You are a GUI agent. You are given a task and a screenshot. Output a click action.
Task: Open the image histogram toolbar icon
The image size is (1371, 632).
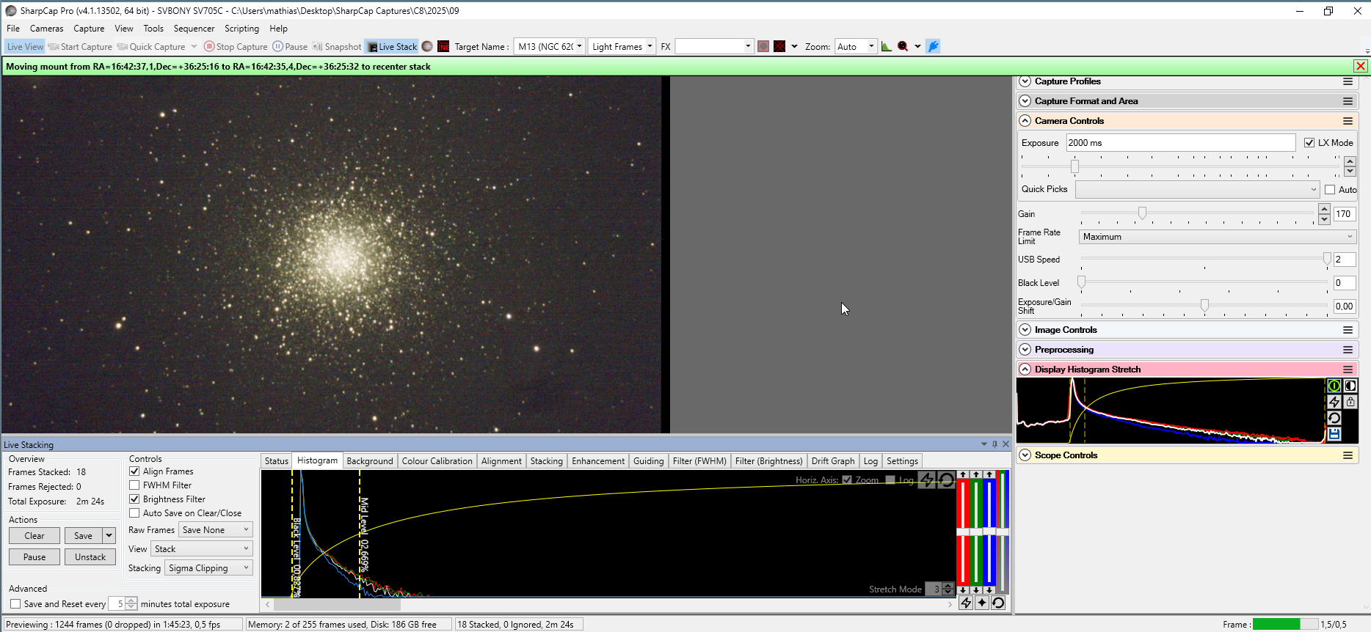(x=887, y=46)
